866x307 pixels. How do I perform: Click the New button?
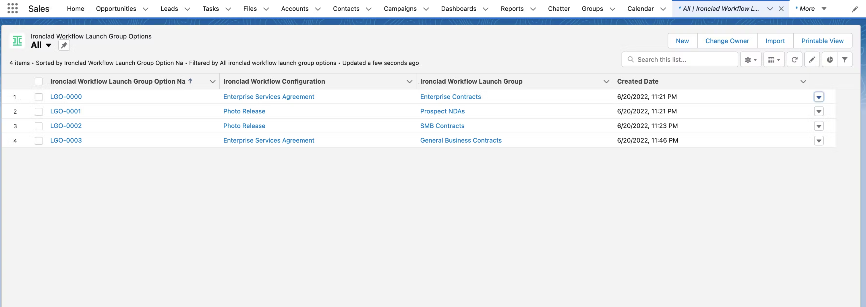tap(682, 41)
